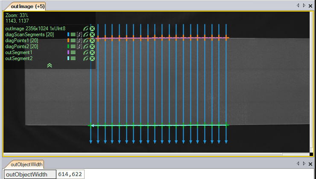Select the outObjectWidth tab
316x179 pixels.
[x=24, y=165]
